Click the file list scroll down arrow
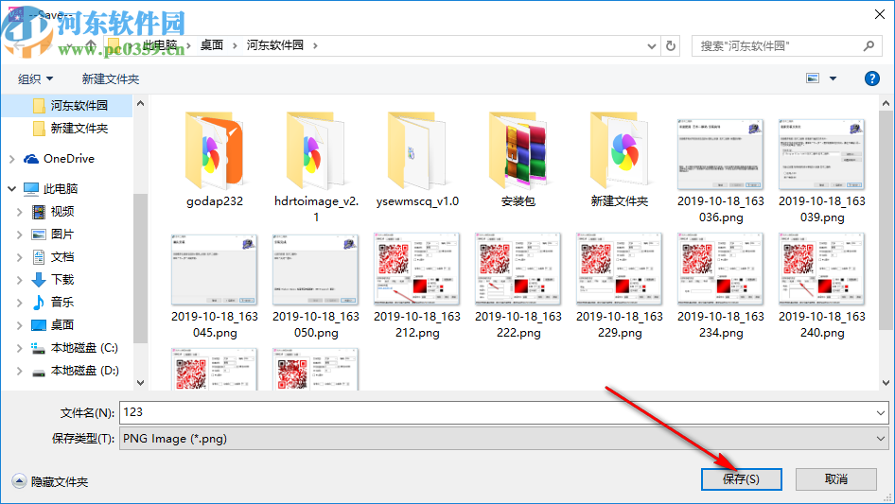The height and width of the screenshot is (504, 895). coord(886,383)
